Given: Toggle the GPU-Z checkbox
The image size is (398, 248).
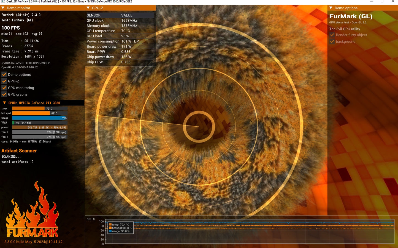Looking at the screenshot, I should [x=4, y=81].
